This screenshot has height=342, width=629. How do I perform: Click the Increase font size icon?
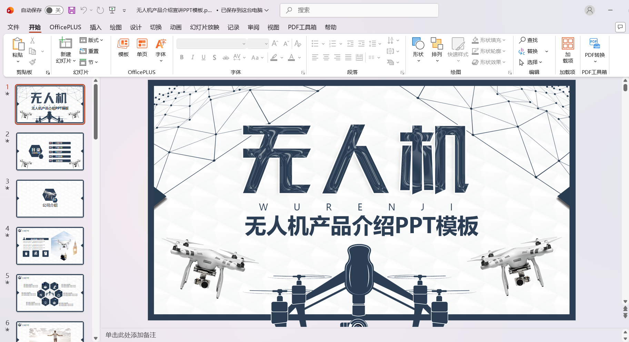click(x=275, y=43)
